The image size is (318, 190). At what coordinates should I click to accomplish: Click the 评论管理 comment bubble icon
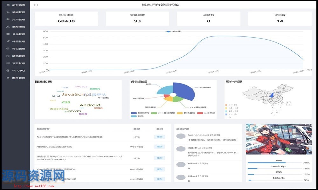[8, 49]
